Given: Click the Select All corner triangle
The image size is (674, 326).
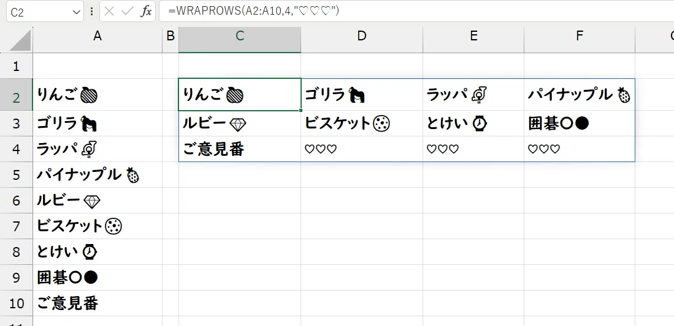Looking at the screenshot, I should 20,40.
